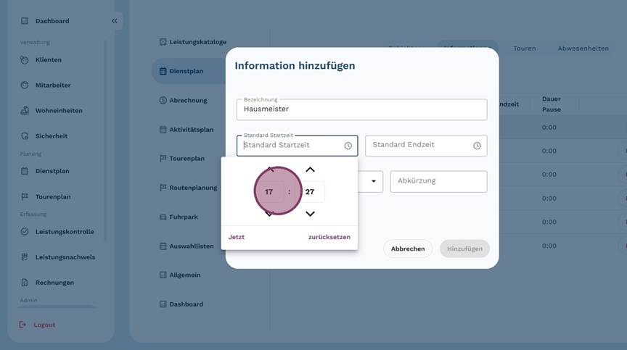Increase minutes with the up chevron

[x=310, y=170]
